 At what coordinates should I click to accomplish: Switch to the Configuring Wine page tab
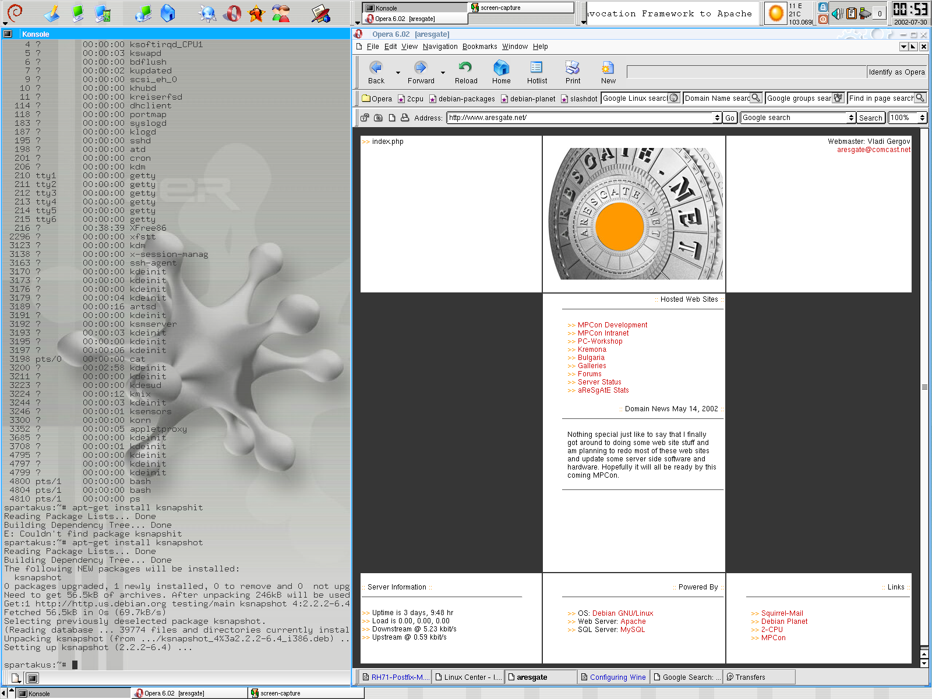coord(613,677)
